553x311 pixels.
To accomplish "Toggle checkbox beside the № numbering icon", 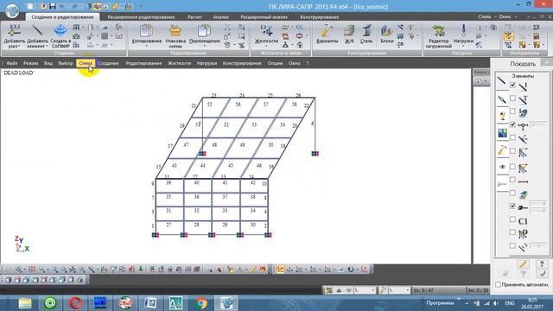I will tap(512, 232).
